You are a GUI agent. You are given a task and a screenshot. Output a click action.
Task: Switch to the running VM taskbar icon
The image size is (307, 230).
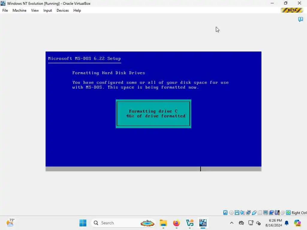(203, 223)
